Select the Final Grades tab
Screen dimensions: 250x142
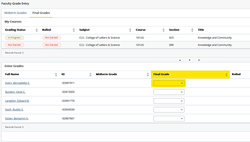[x=41, y=13]
